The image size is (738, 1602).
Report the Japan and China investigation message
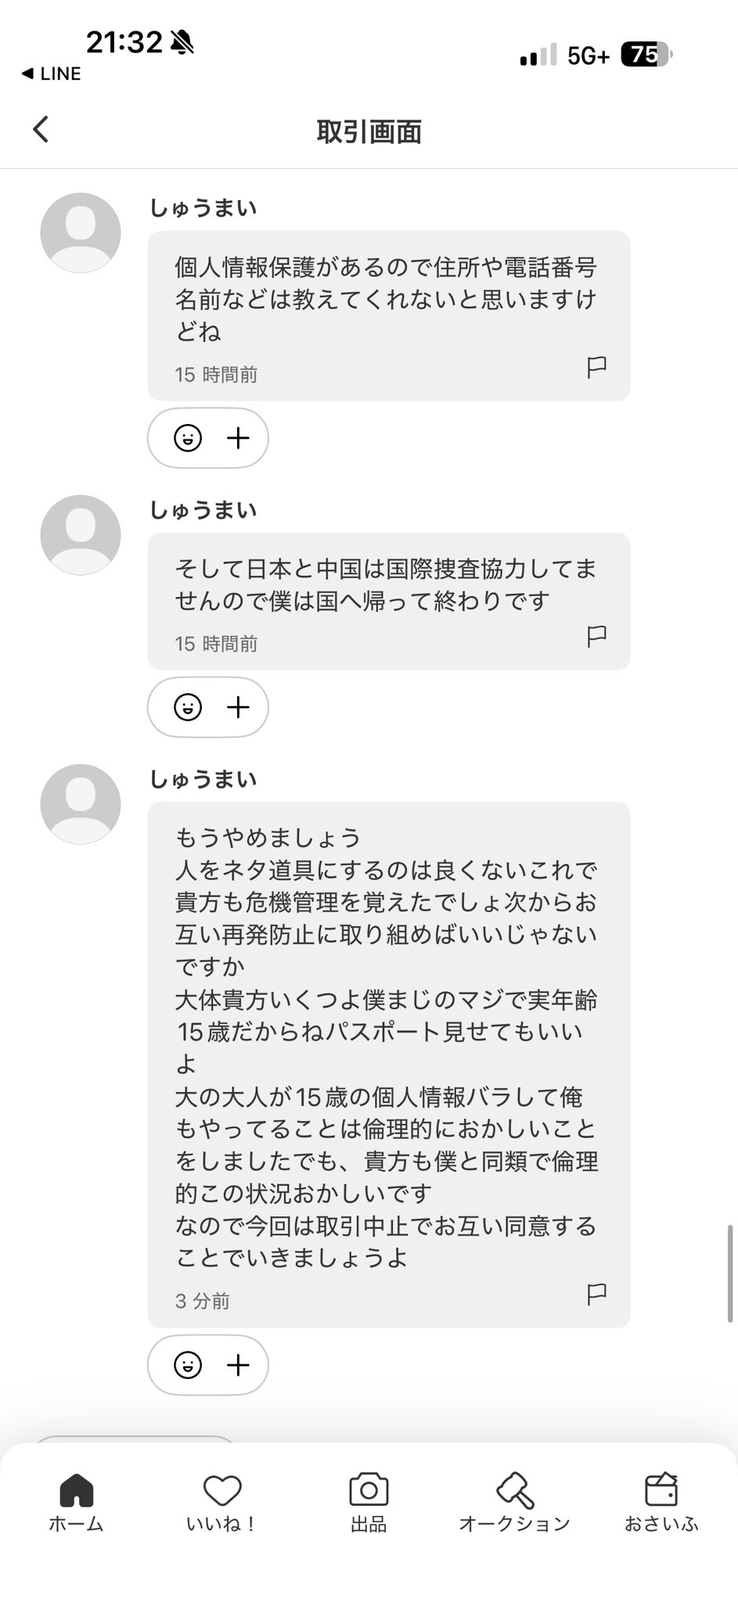click(x=596, y=636)
